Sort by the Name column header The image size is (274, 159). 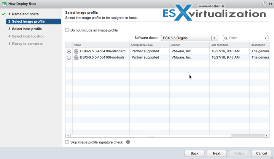[101, 45]
